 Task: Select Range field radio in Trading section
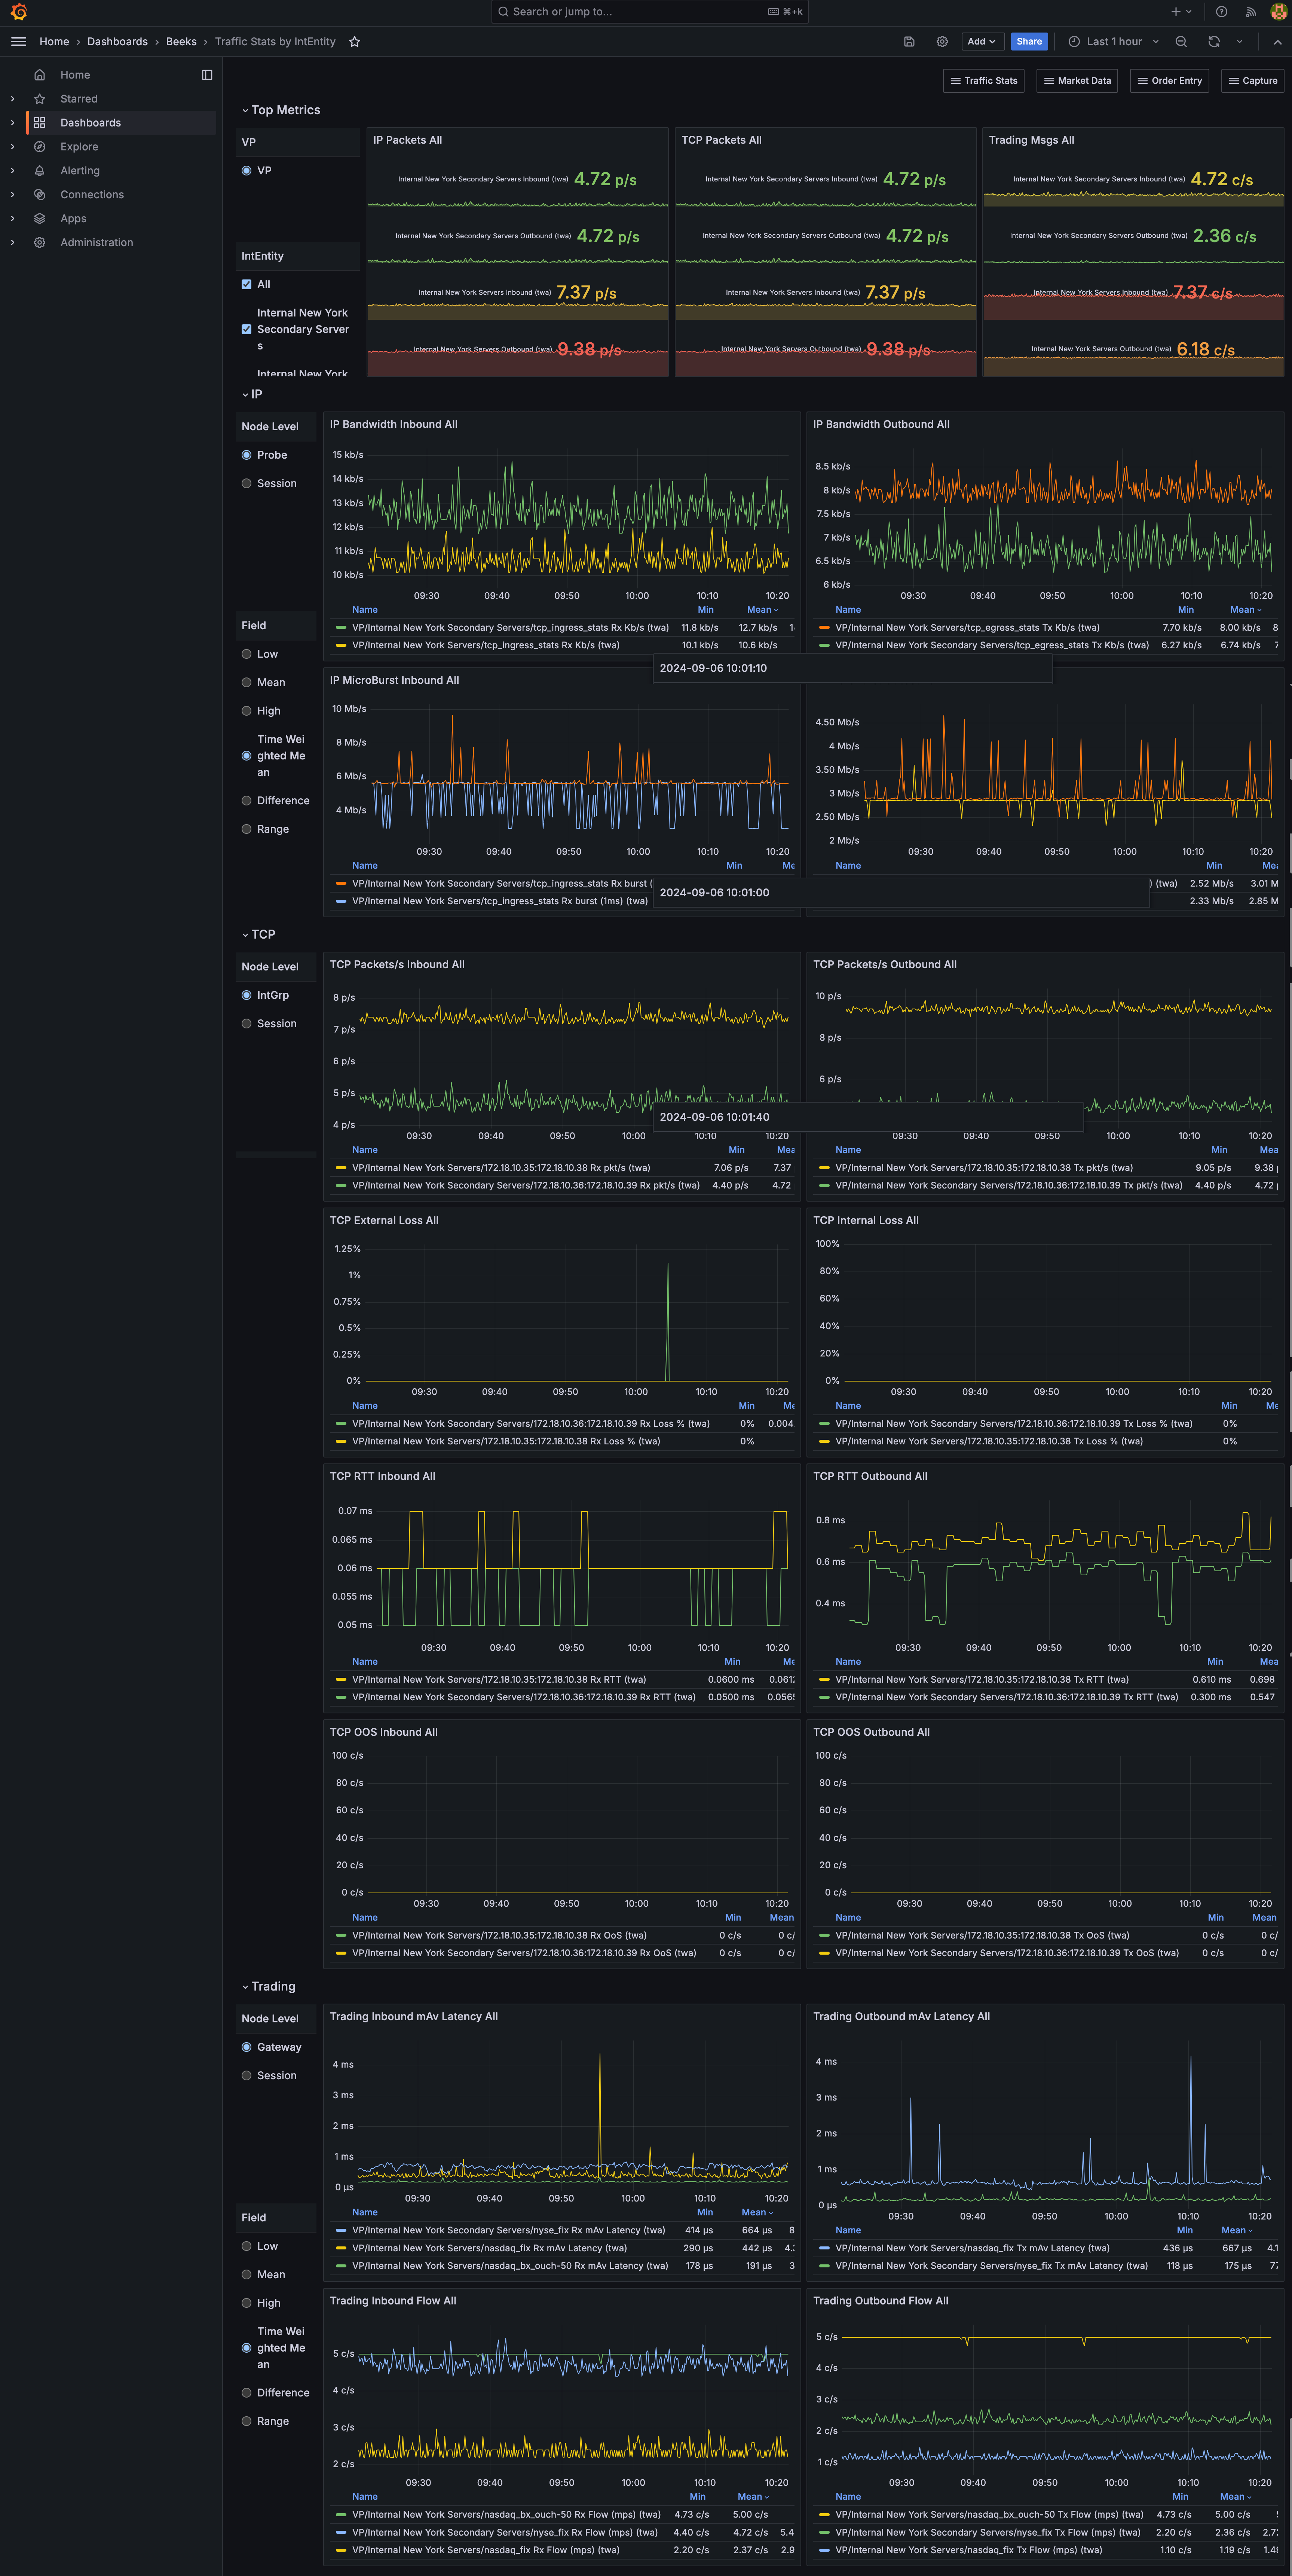click(247, 2421)
